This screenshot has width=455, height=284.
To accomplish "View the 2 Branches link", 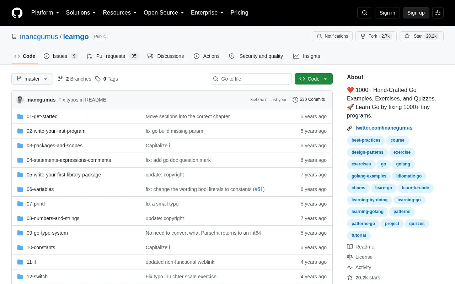I will pyautogui.click(x=75, y=79).
